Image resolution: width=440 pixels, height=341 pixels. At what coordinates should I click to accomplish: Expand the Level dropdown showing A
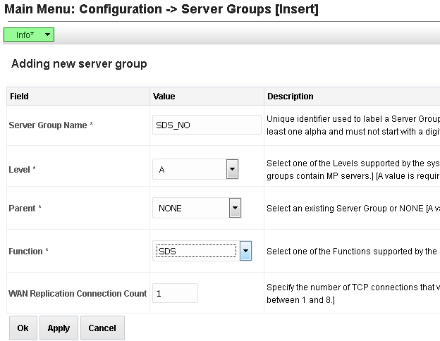232,169
